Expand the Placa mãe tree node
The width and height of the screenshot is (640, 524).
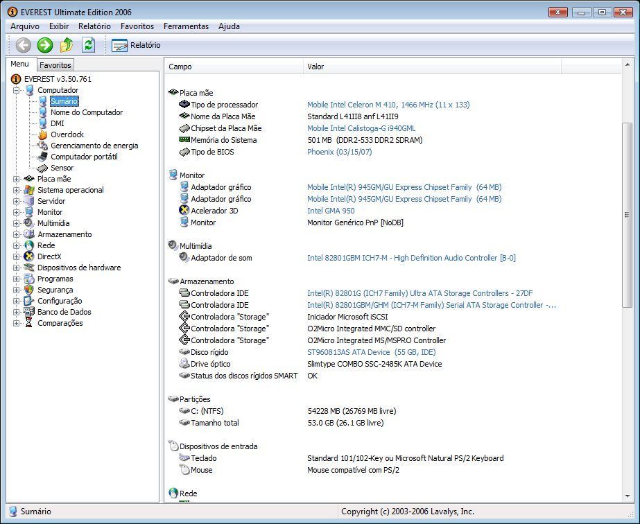pyautogui.click(x=17, y=179)
